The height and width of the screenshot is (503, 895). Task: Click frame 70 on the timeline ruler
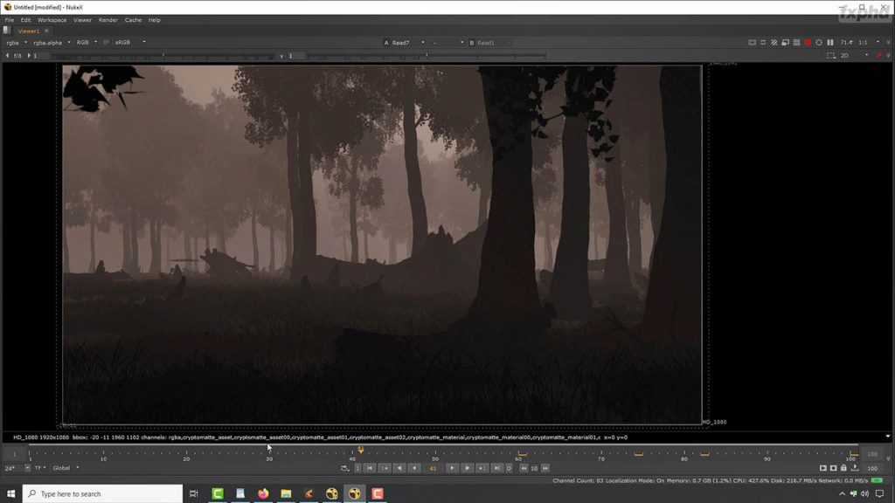[x=601, y=454]
